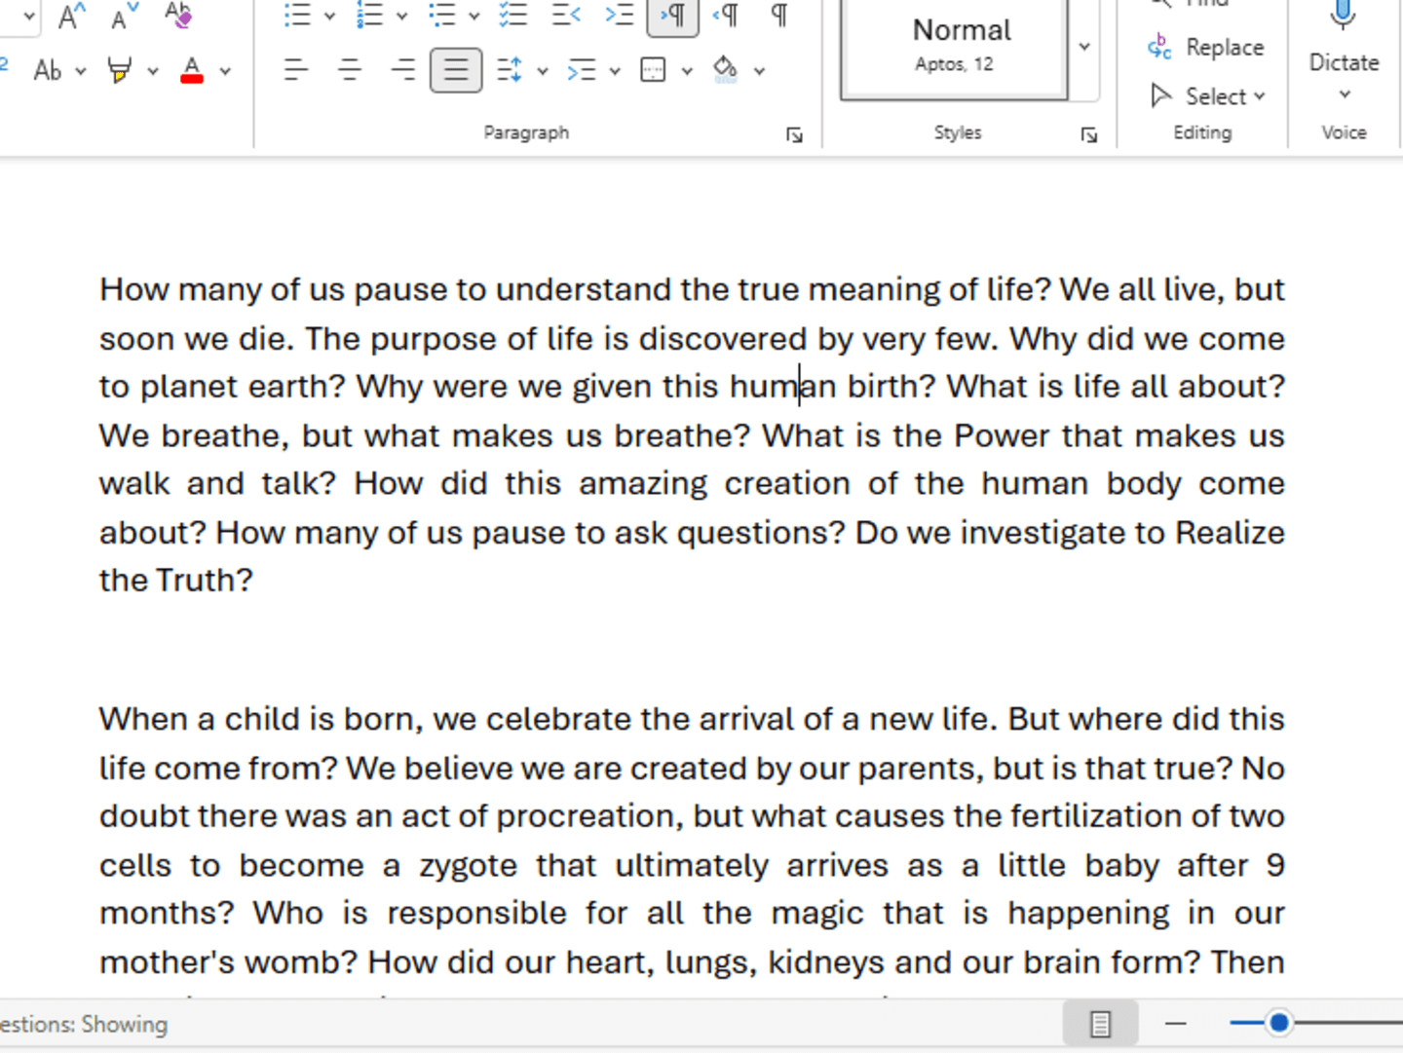
Task: Show or hide paragraph marks
Action: [x=779, y=16]
